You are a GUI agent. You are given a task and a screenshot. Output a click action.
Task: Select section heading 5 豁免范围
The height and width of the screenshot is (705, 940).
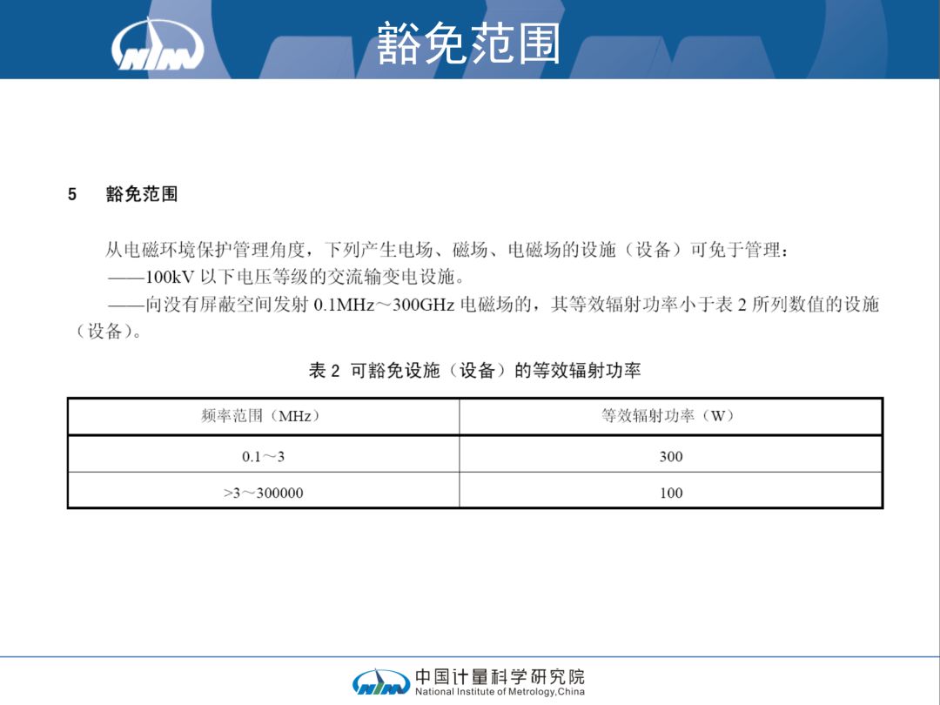pos(123,194)
